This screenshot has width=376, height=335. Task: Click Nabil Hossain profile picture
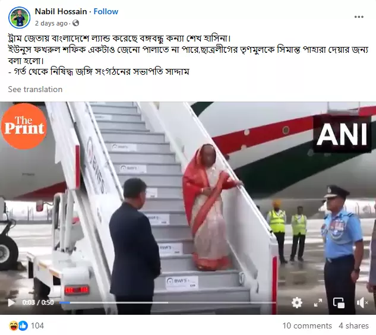pos(19,17)
